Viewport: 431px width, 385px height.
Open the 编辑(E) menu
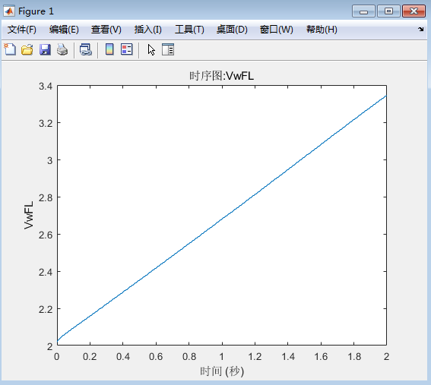pos(64,30)
